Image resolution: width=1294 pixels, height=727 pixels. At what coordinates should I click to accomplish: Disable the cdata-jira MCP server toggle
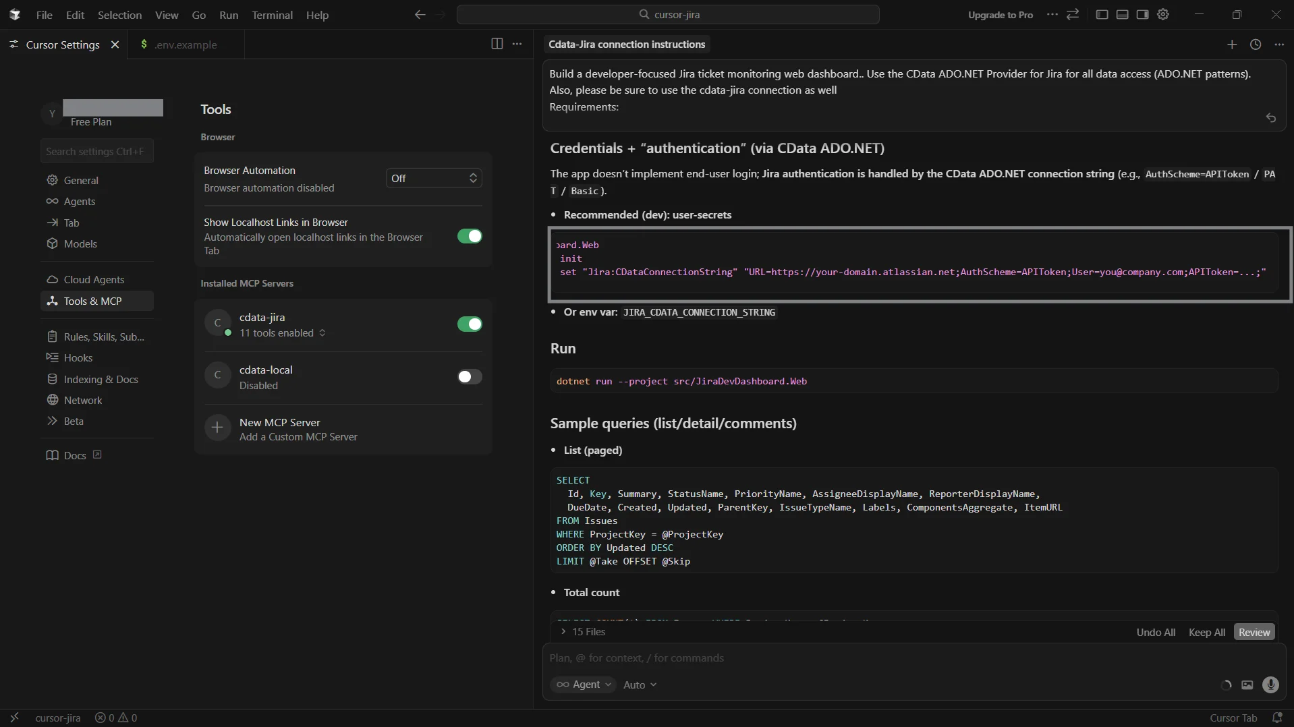coord(470,324)
